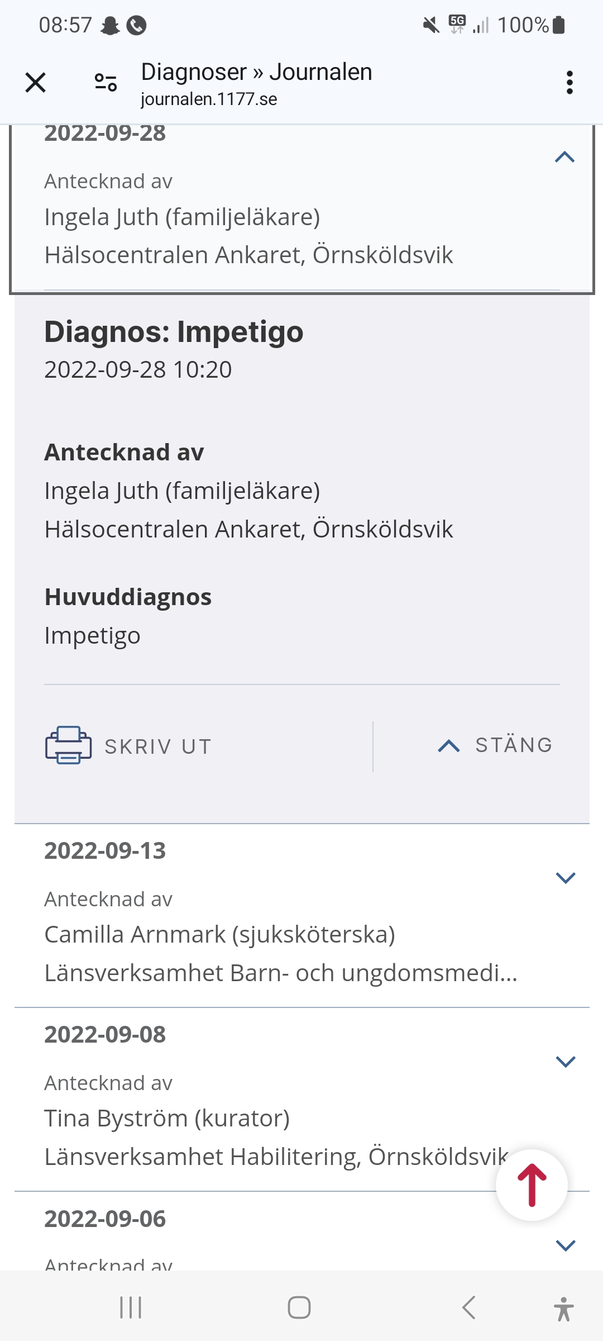The width and height of the screenshot is (603, 1341).
Task: Tap the Snapchat notification icon in status bar
Action: (x=110, y=25)
